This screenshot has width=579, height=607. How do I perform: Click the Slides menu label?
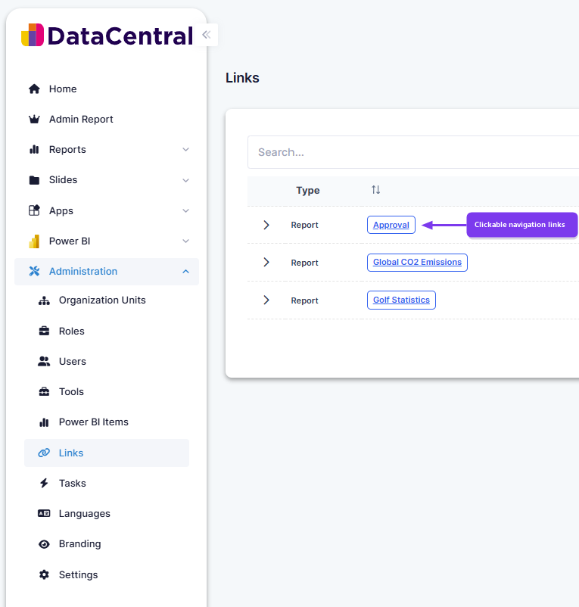pyautogui.click(x=63, y=180)
